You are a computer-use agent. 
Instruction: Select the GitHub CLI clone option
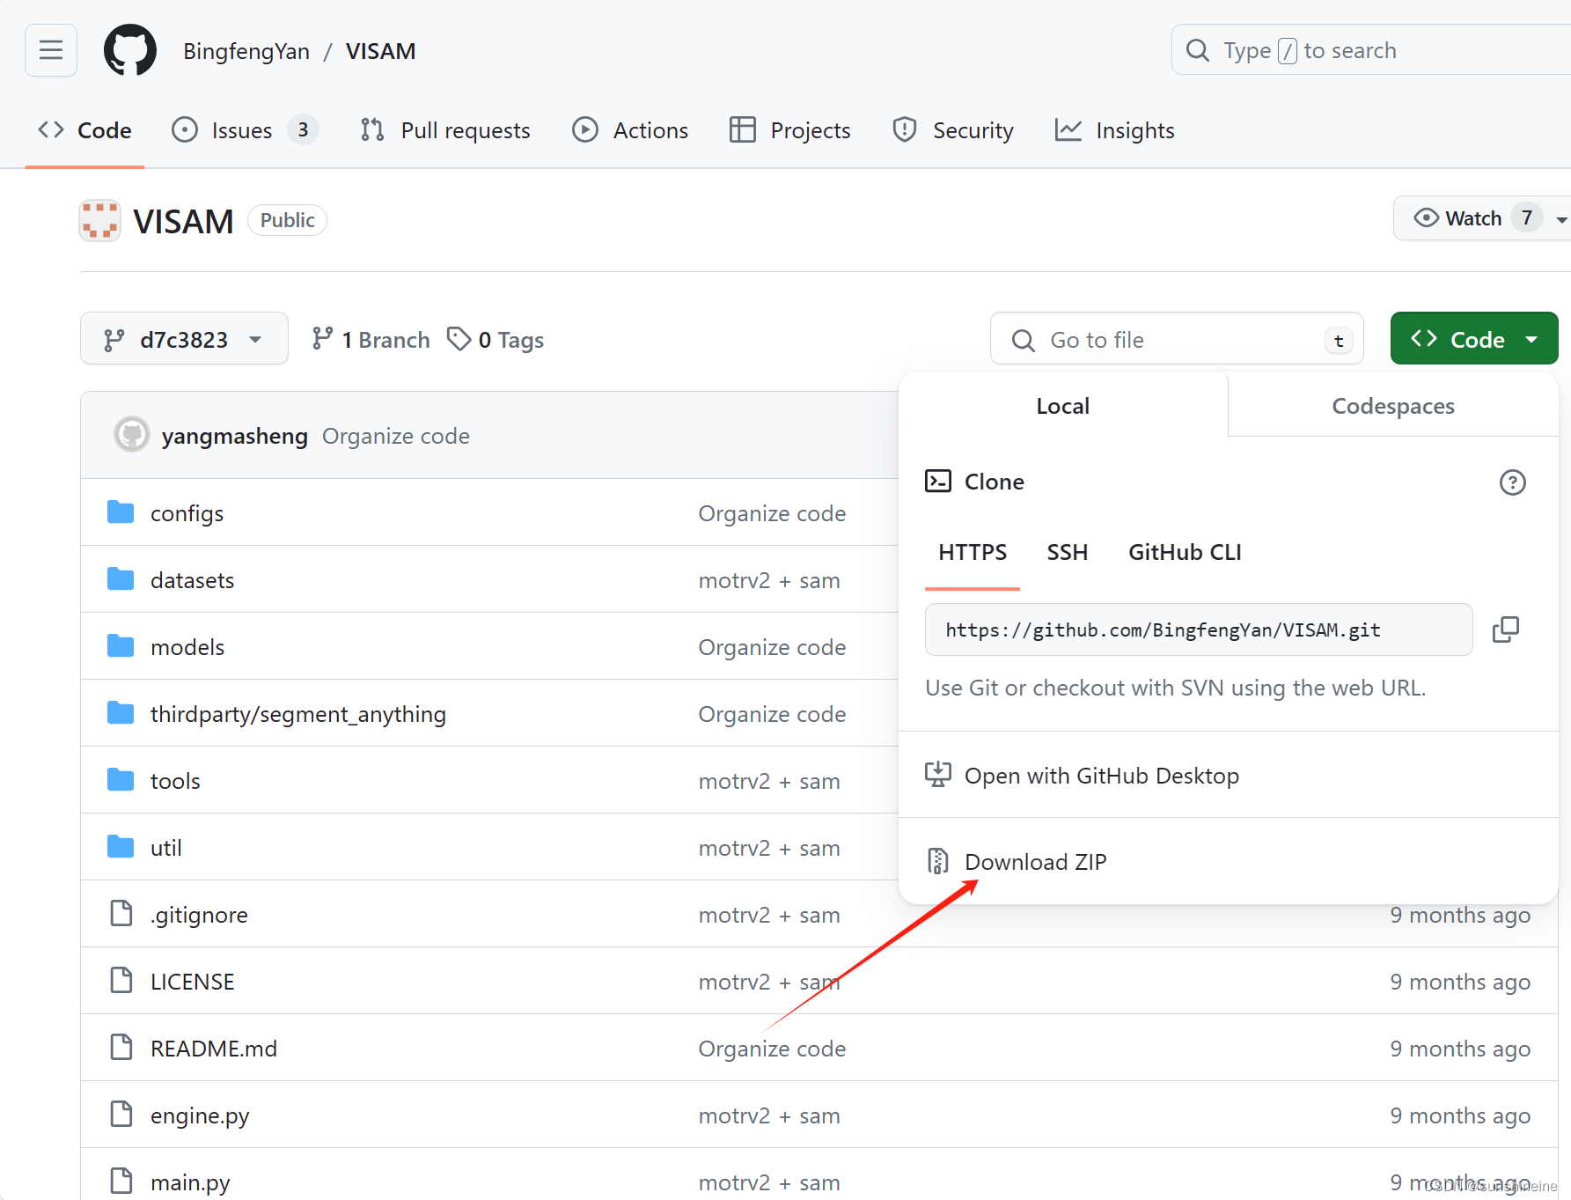pos(1185,552)
